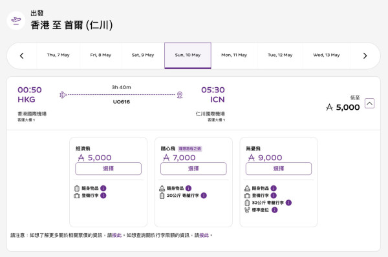Open info for 登機行李 in 經濟飛 card
388x257 pixels.
click(103, 196)
